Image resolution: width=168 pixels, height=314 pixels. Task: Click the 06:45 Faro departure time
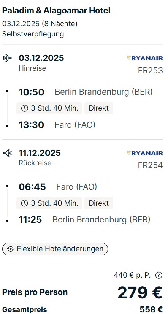32,187
